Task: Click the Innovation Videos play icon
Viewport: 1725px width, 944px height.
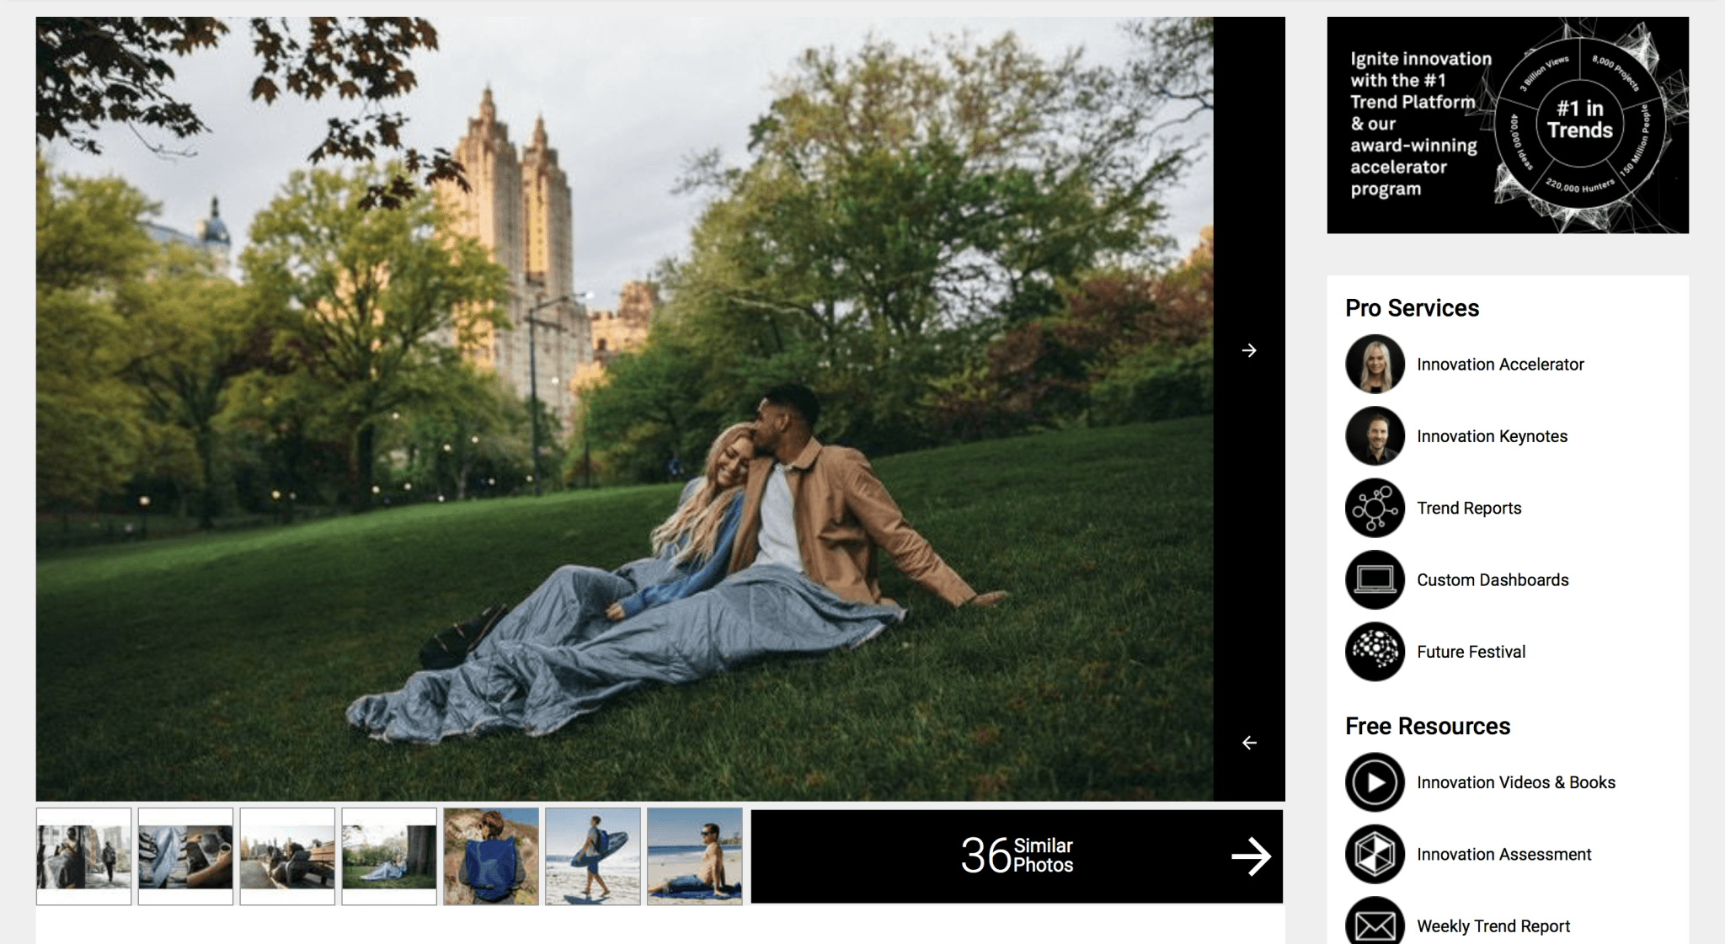Action: coord(1375,782)
